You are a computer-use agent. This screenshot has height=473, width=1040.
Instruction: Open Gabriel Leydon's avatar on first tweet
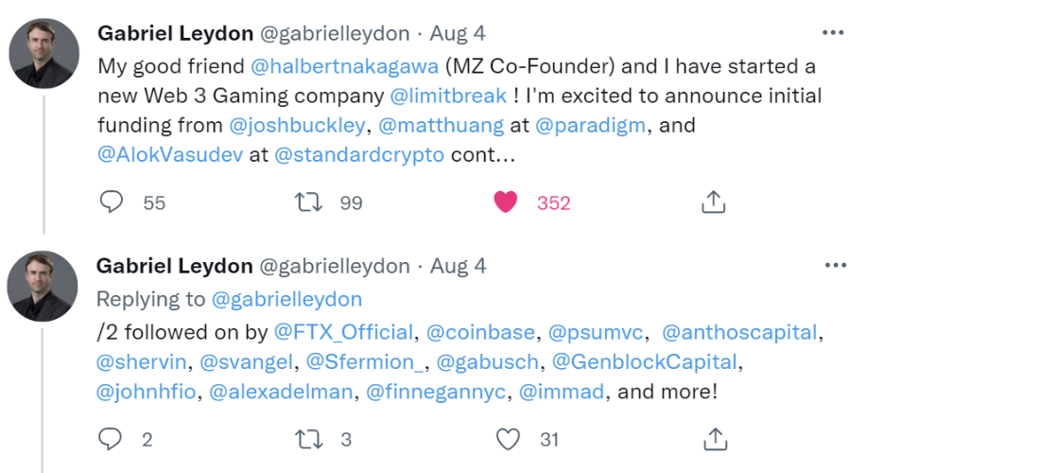(x=43, y=54)
